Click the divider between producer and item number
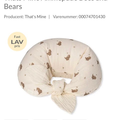Viewport: 120px width, 120px height. pyautogui.click(x=49, y=17)
